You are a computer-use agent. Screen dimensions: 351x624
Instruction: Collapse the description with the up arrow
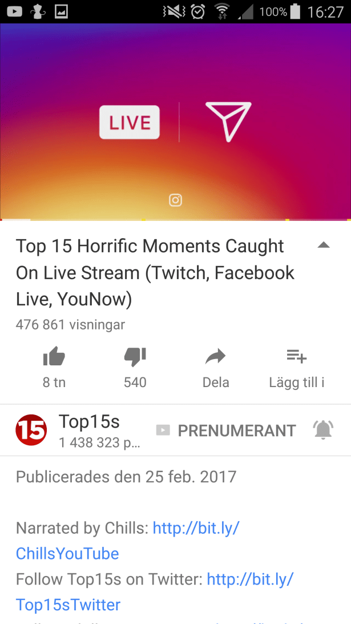point(324,245)
